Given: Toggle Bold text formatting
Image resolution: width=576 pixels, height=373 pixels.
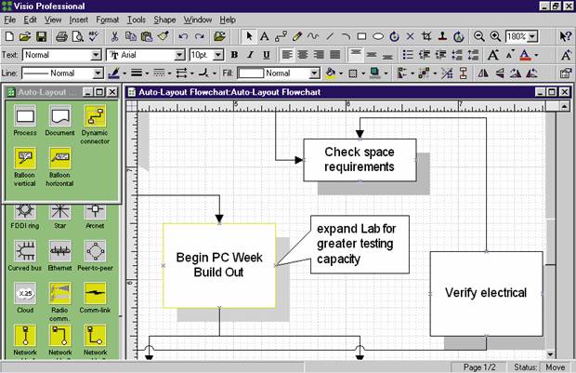Looking at the screenshot, I should 233,55.
